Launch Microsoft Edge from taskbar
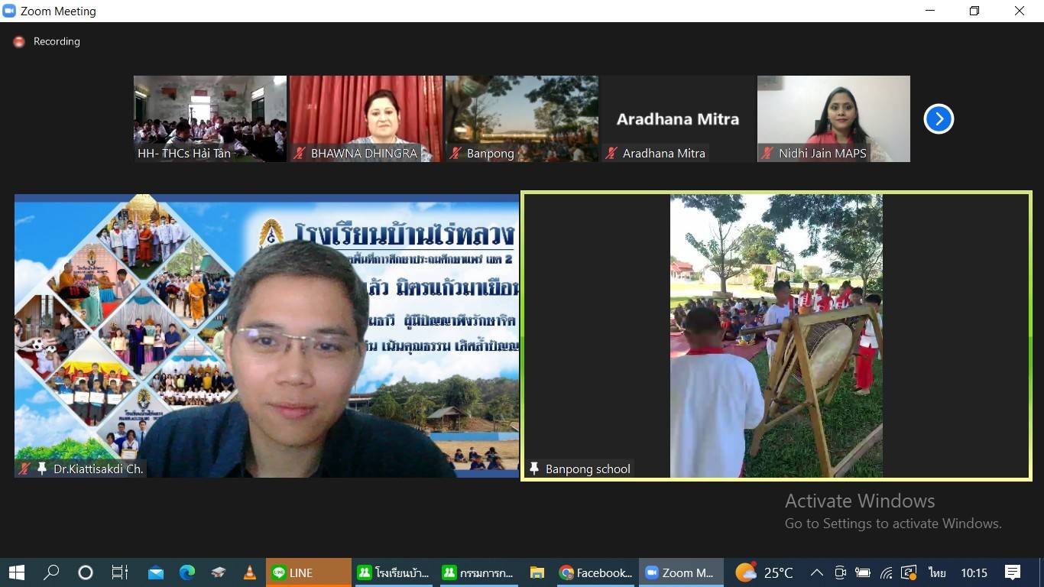The image size is (1044, 587). tap(187, 572)
